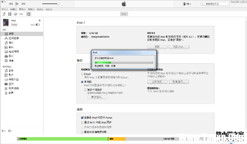Open the TV shows library icon
The image size is (247, 144).
pyautogui.click(x=16, y=14)
